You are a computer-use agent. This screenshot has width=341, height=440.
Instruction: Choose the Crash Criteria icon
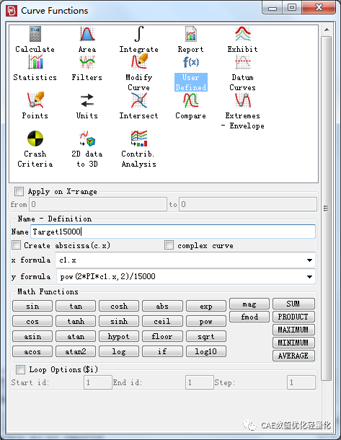[x=35, y=149]
